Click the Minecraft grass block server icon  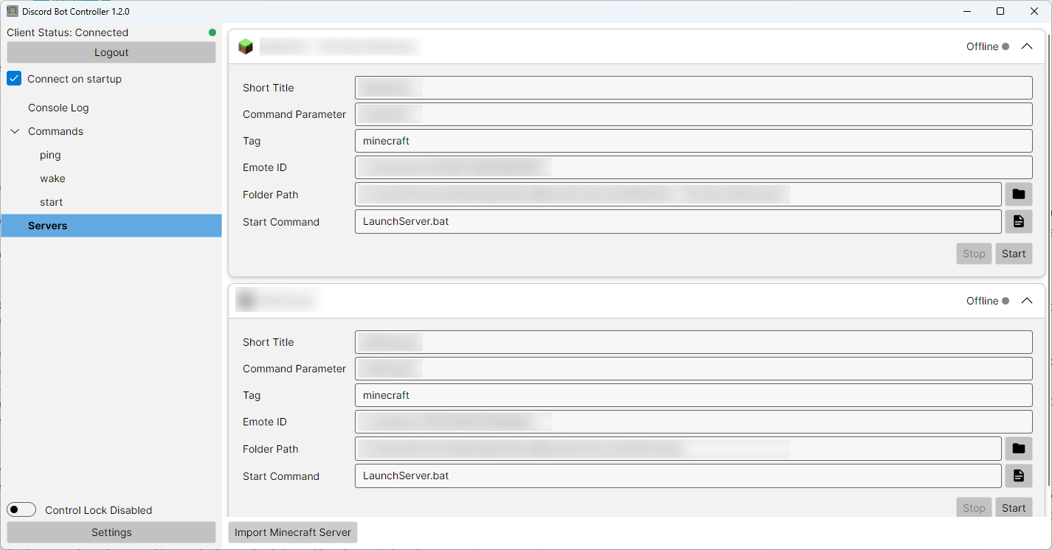click(x=245, y=46)
